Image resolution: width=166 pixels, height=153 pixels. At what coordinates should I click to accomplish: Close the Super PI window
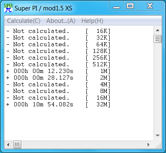150,6
